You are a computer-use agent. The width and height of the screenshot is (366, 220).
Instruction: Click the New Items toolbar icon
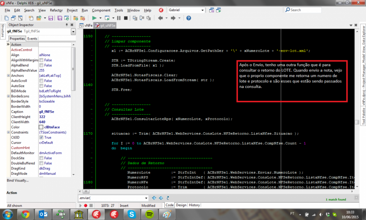[x=7, y=18]
